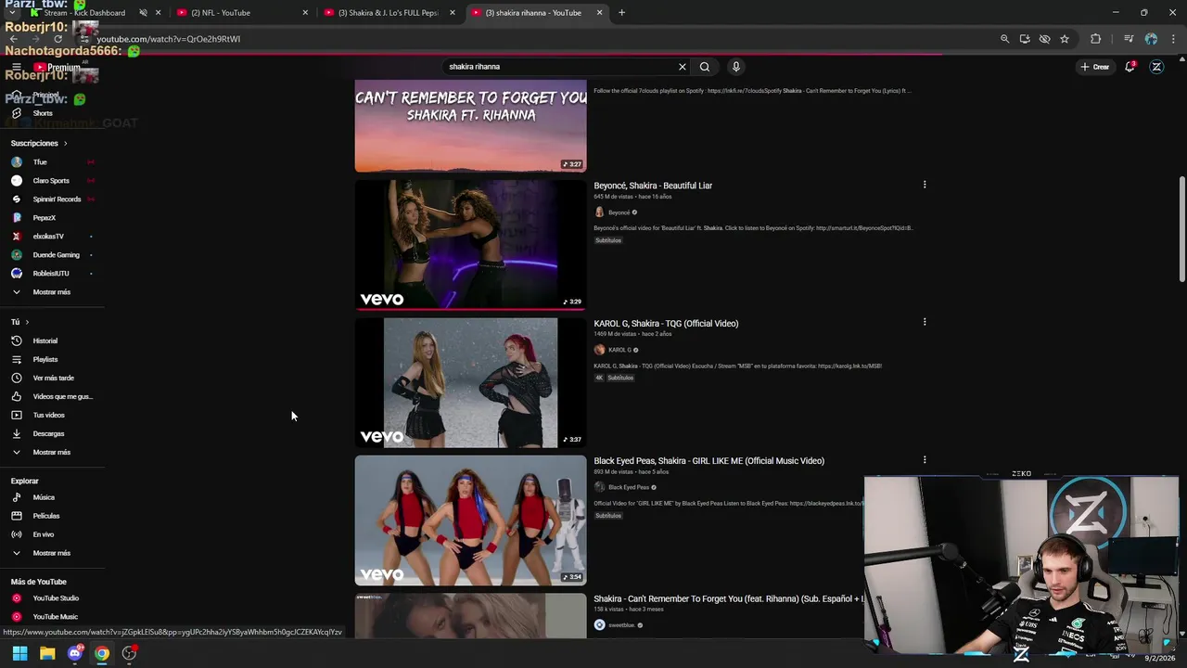Open File Explorer from taskbar

pyautogui.click(x=47, y=653)
